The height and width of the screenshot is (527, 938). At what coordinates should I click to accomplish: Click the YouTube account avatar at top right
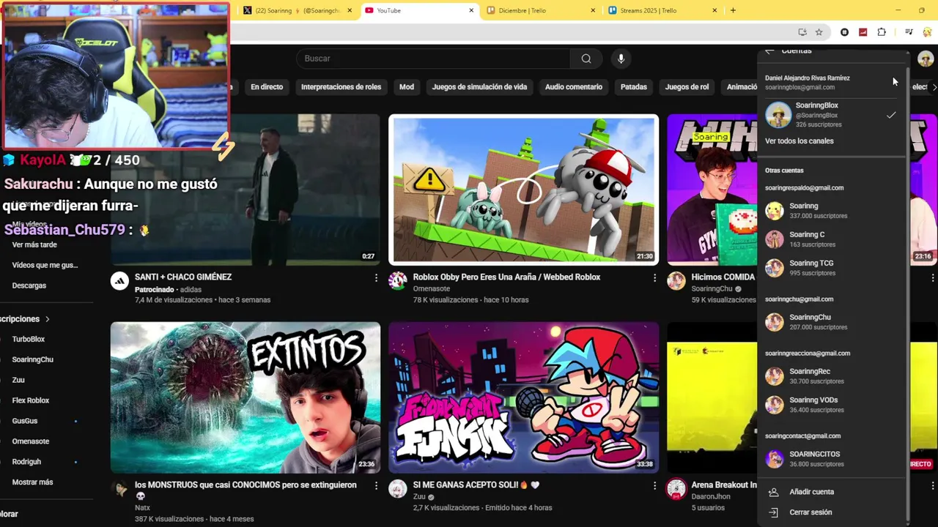[x=926, y=59]
